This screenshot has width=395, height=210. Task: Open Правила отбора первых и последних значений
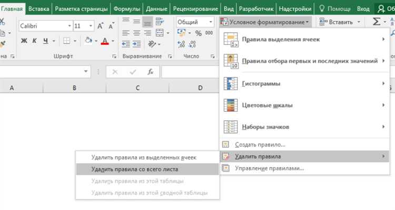(x=304, y=61)
